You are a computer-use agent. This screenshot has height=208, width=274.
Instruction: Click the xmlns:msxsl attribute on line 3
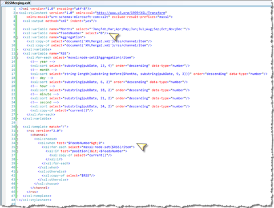click(x=68, y=17)
